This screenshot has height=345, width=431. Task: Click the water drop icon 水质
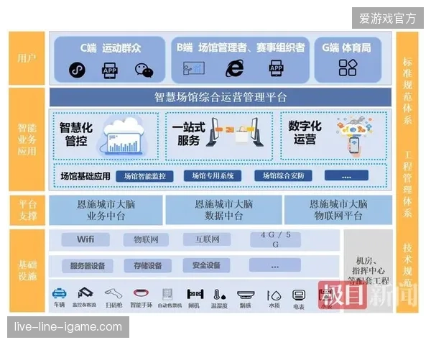[274, 295]
